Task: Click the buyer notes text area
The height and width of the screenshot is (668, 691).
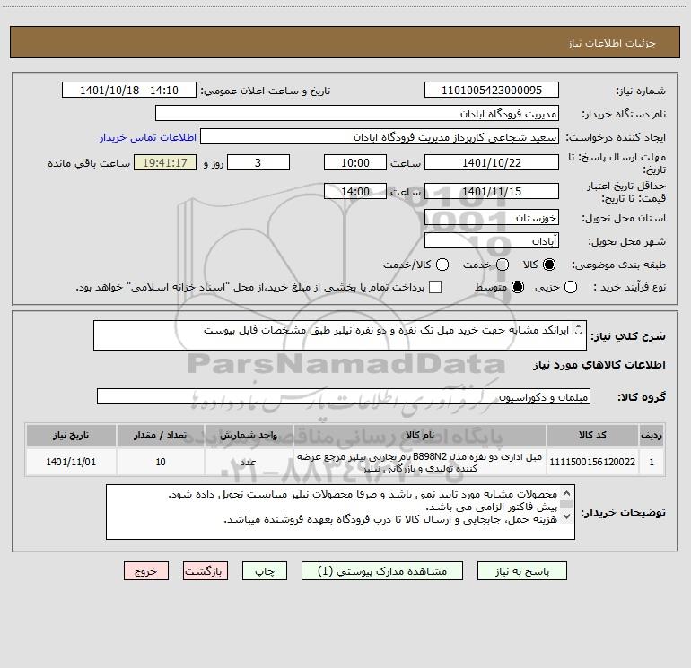Action: 340,512
